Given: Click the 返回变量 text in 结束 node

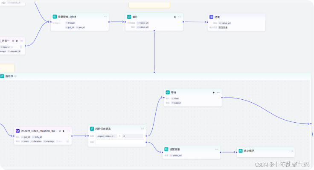Looking at the screenshot, I should tap(223, 28).
